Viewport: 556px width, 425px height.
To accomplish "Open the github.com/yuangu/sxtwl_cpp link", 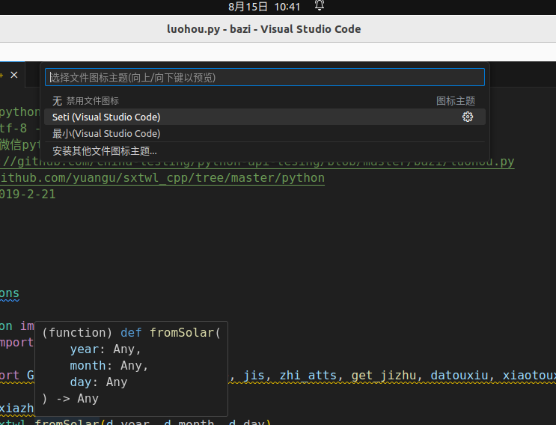I will pyautogui.click(x=162, y=178).
